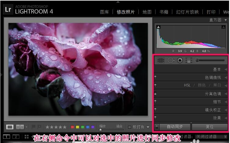Switch to Loupe view mode
The width and height of the screenshot is (230, 143).
[x=10, y=127]
